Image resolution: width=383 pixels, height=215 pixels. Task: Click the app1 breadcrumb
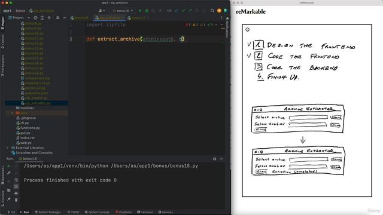pos(7,11)
